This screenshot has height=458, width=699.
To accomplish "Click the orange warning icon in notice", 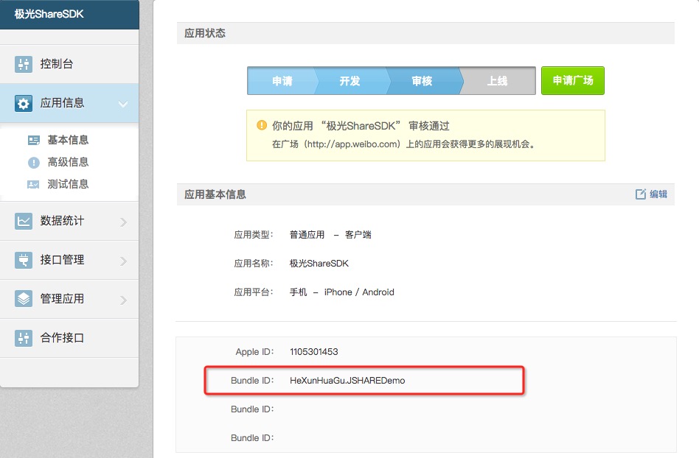I will (262, 125).
